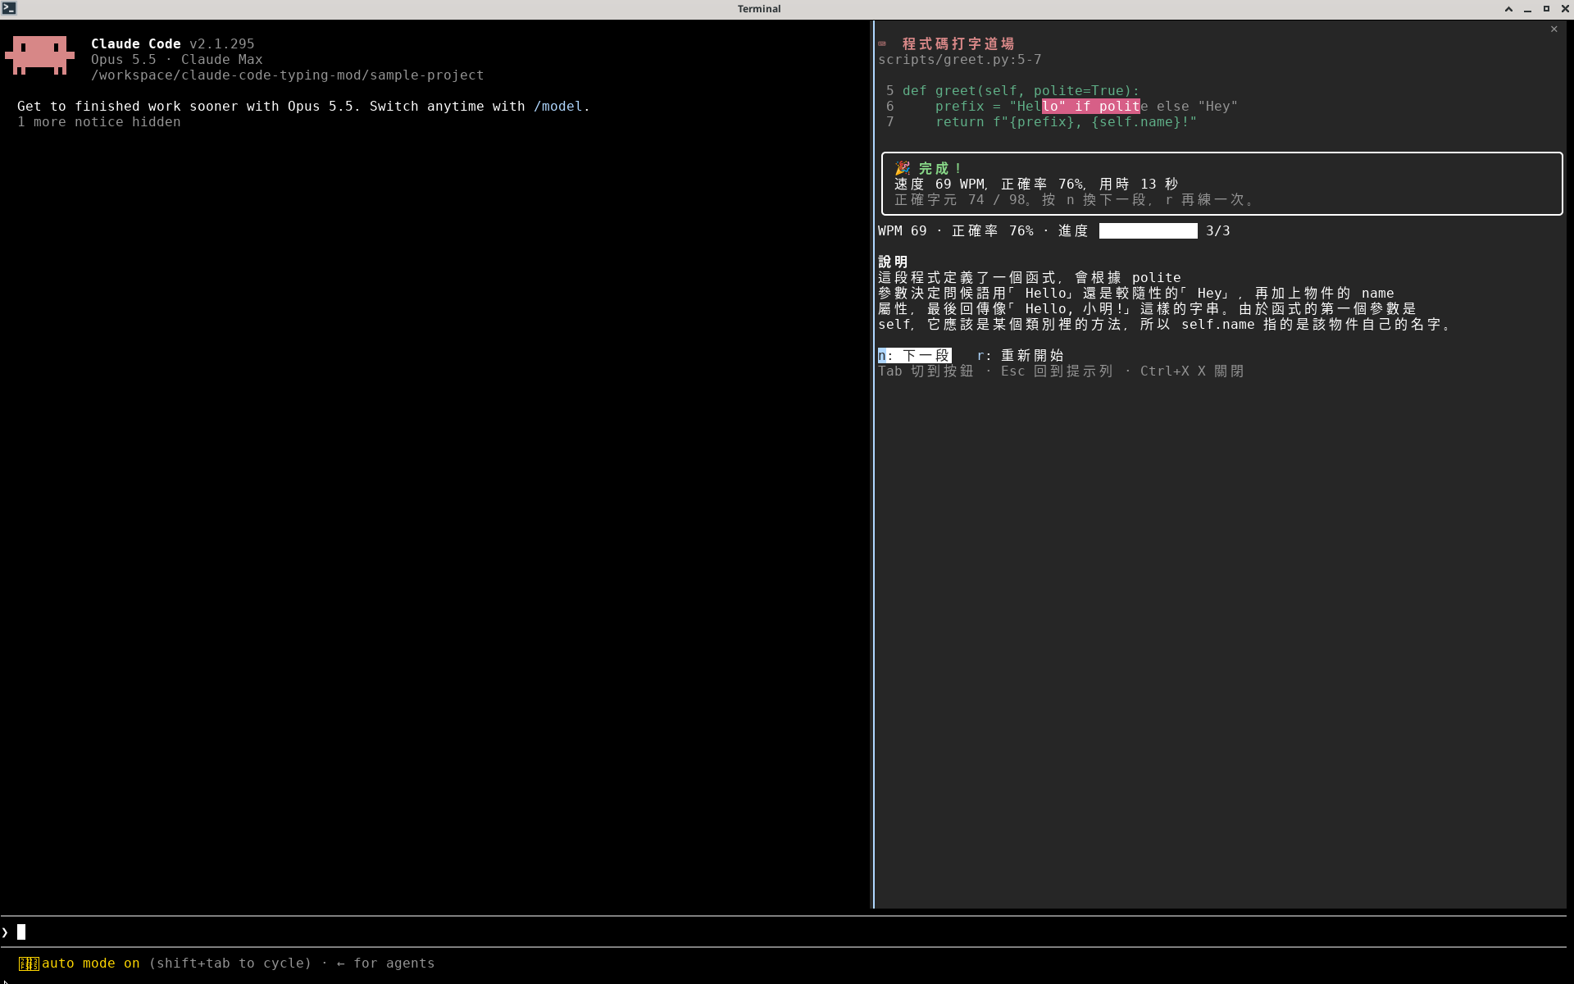Click 'Tab 切到按鈕' hint text
This screenshot has width=1574, height=984.
tap(926, 371)
